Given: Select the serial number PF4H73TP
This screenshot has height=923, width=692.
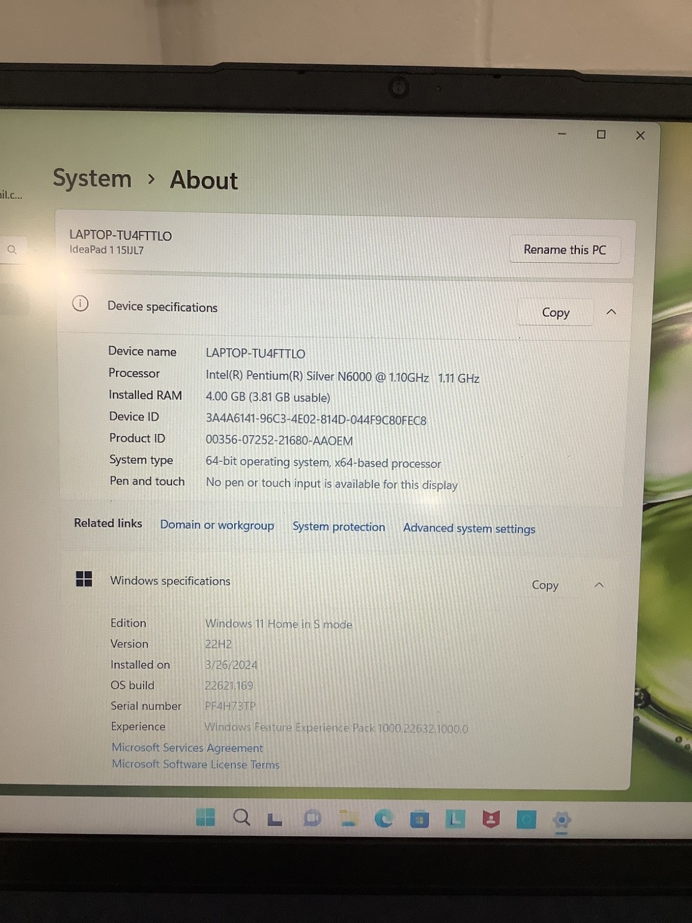Looking at the screenshot, I should 230,706.
